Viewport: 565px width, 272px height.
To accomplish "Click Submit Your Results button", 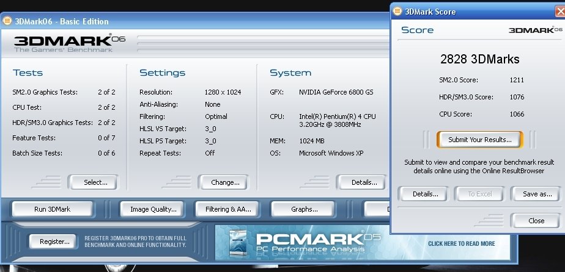I will coord(479,140).
